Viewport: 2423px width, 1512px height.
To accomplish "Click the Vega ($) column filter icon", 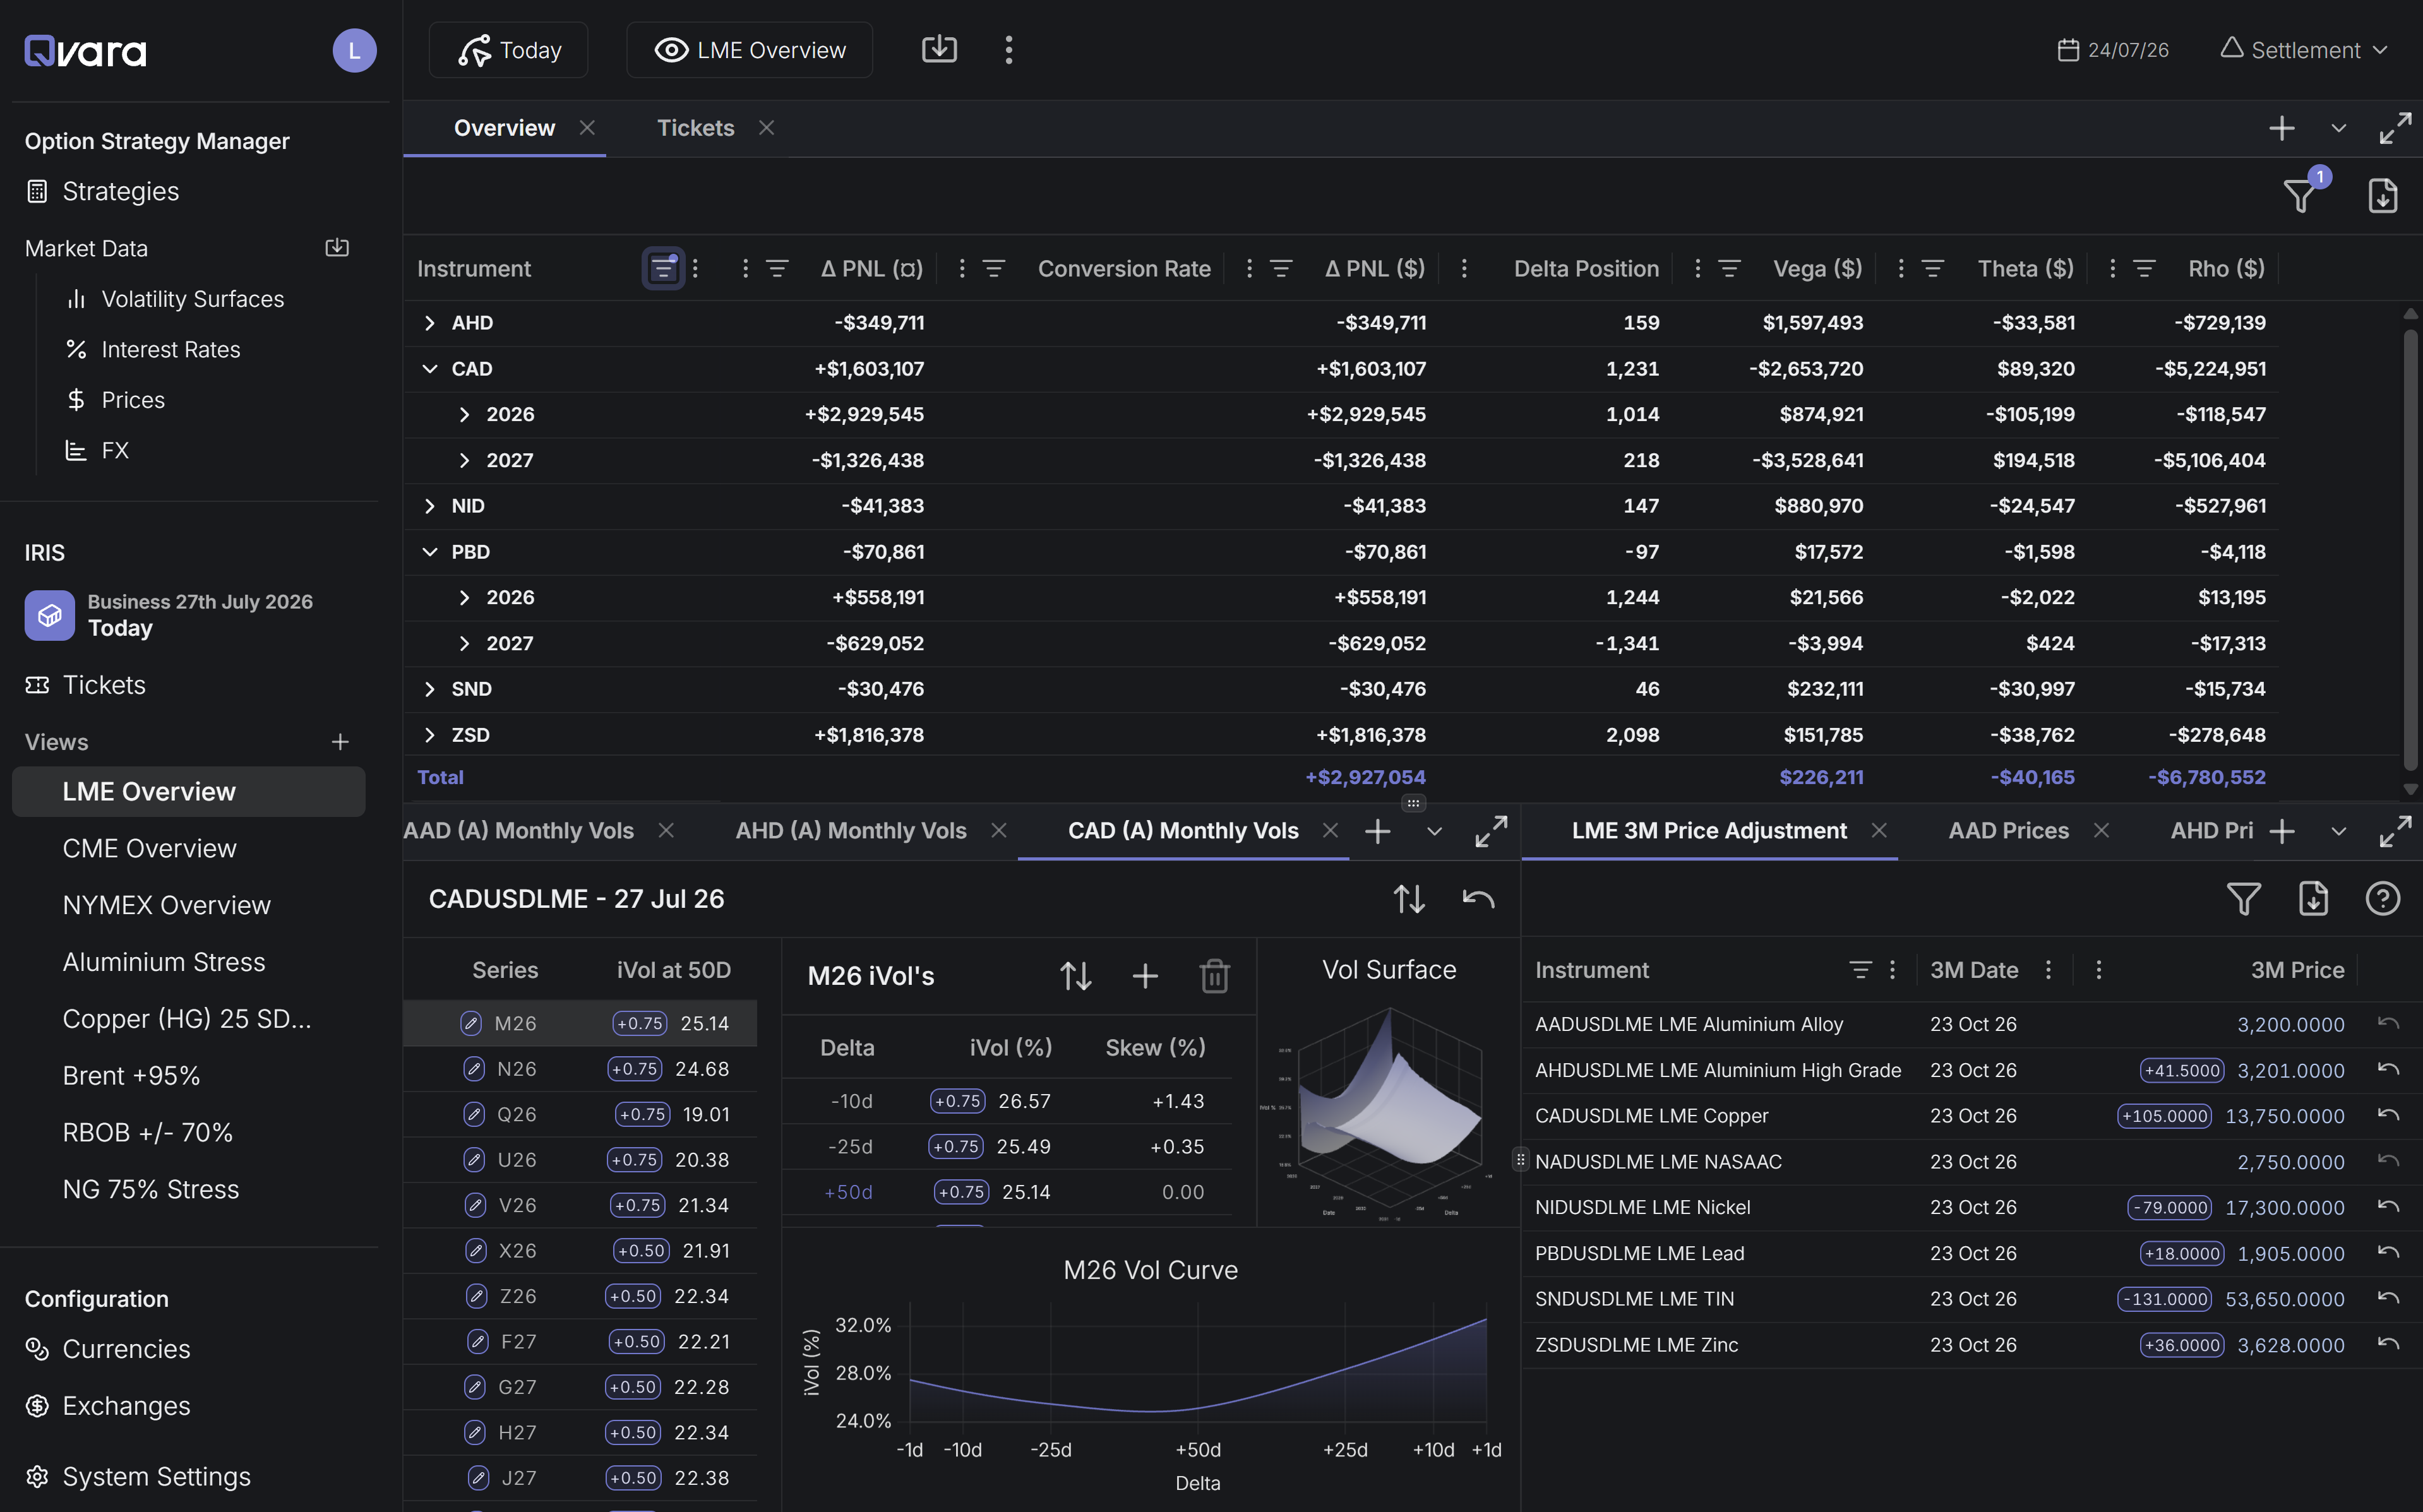I will pyautogui.click(x=1729, y=268).
